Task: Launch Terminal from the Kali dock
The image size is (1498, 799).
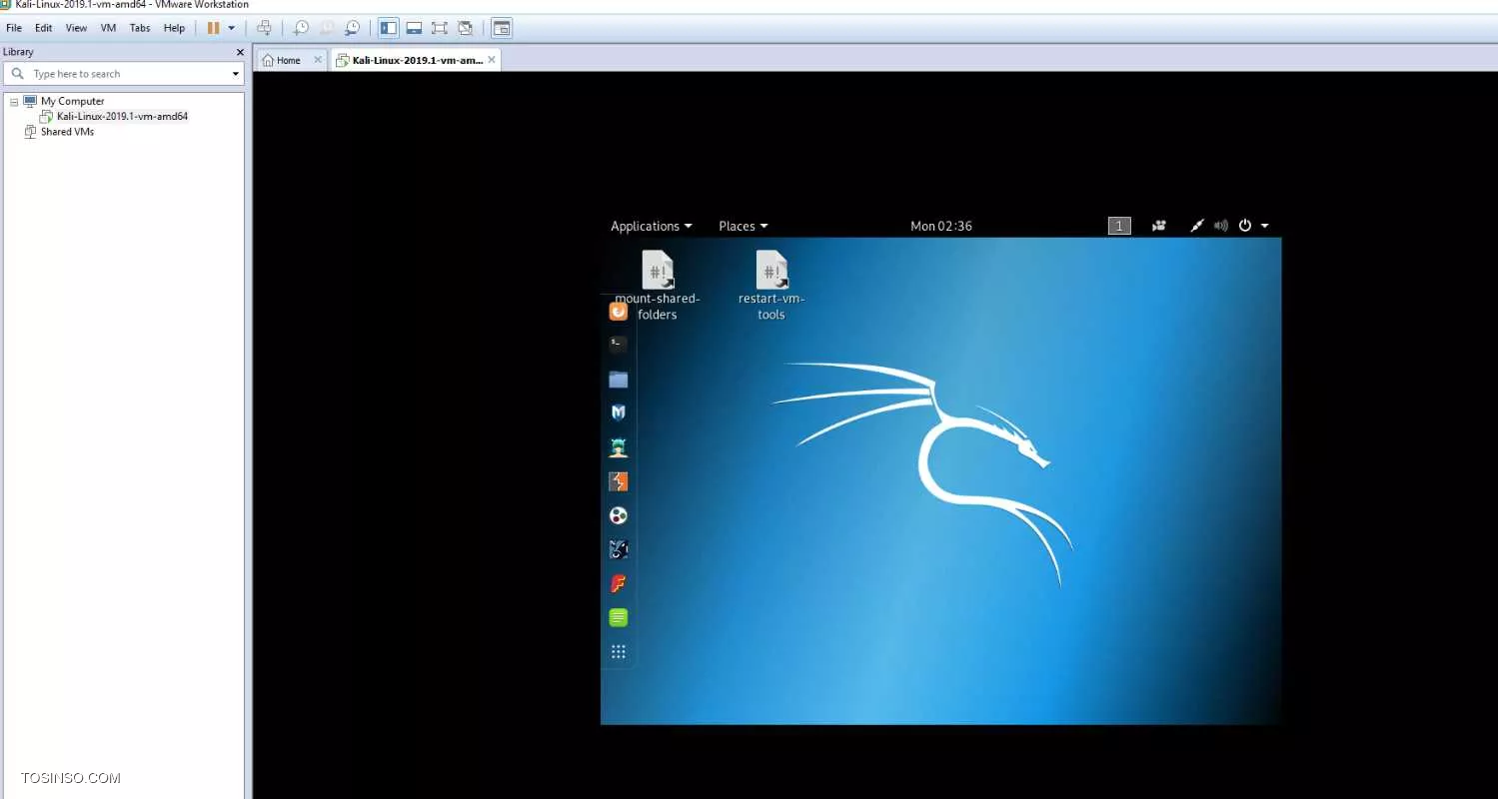Action: pyautogui.click(x=619, y=344)
